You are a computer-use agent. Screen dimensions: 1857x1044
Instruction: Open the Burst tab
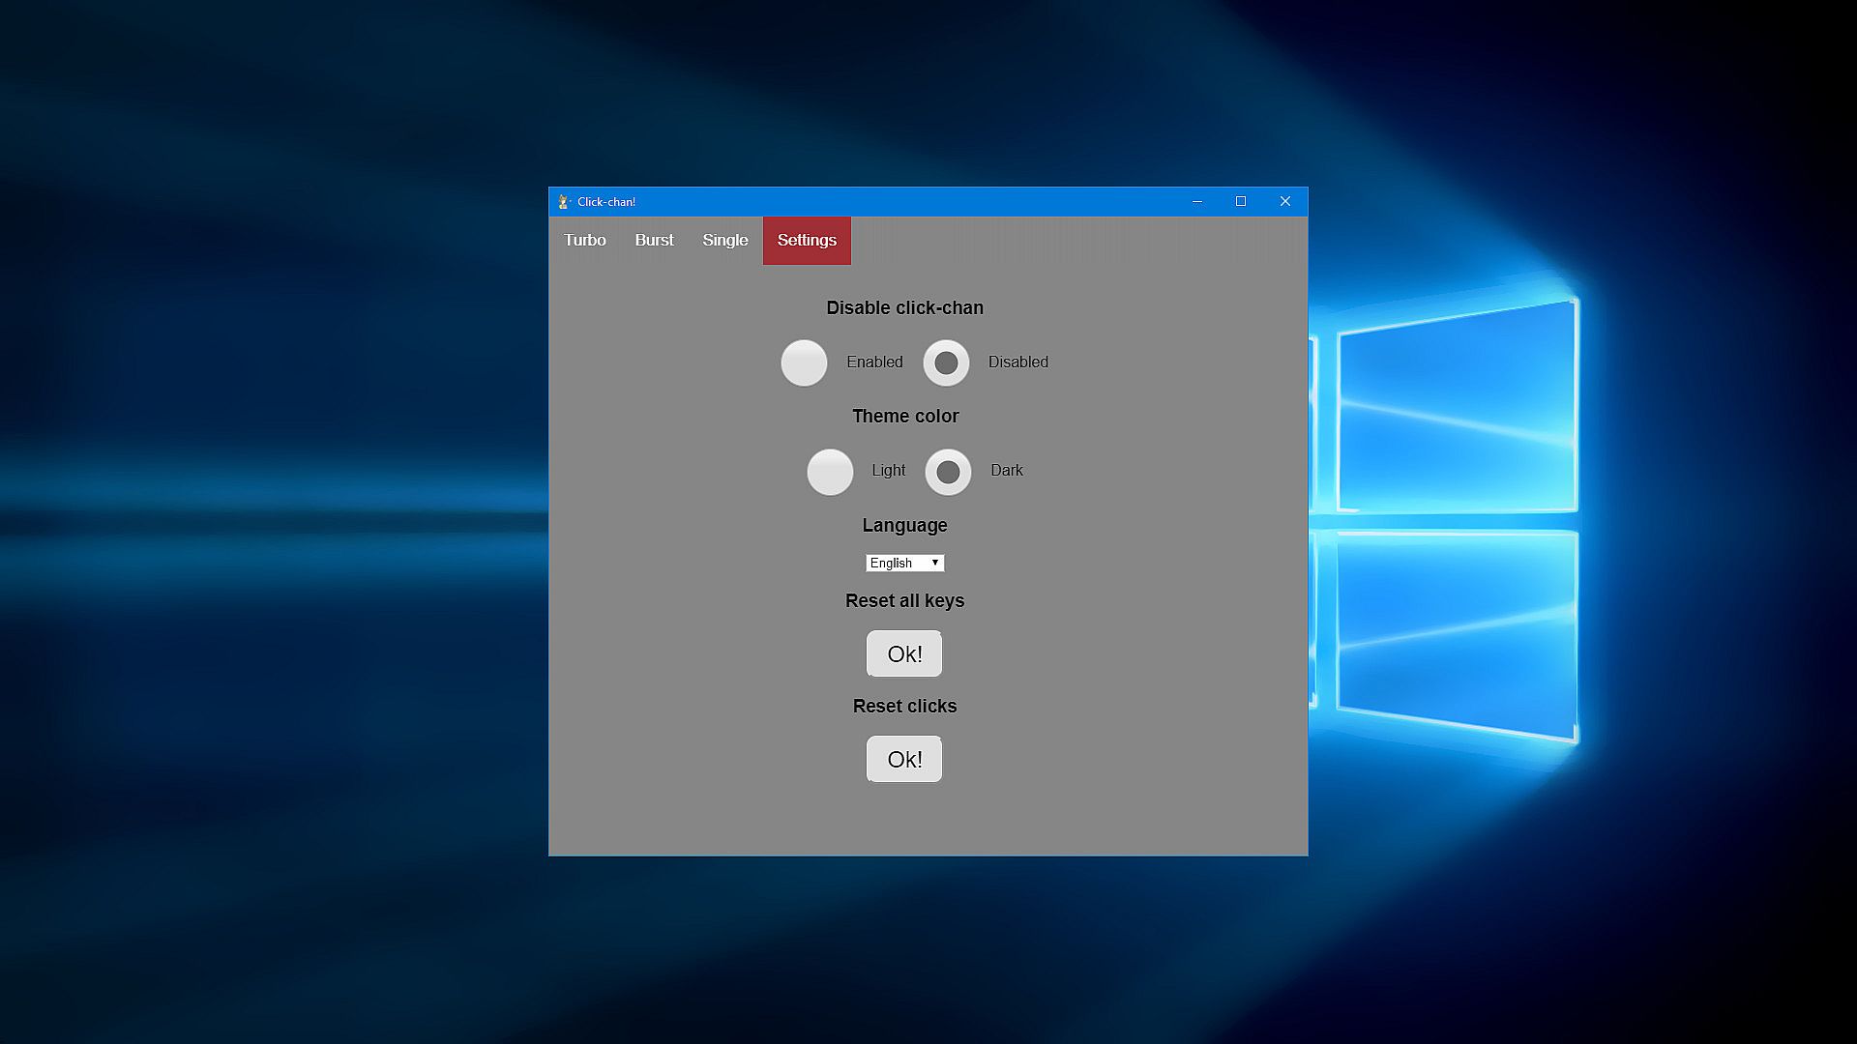click(654, 241)
